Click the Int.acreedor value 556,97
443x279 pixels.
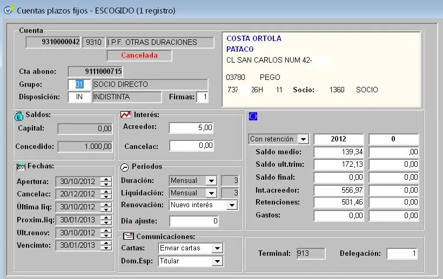[339, 190]
